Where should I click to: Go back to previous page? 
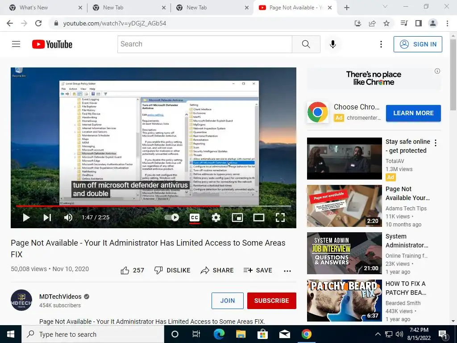click(10, 23)
